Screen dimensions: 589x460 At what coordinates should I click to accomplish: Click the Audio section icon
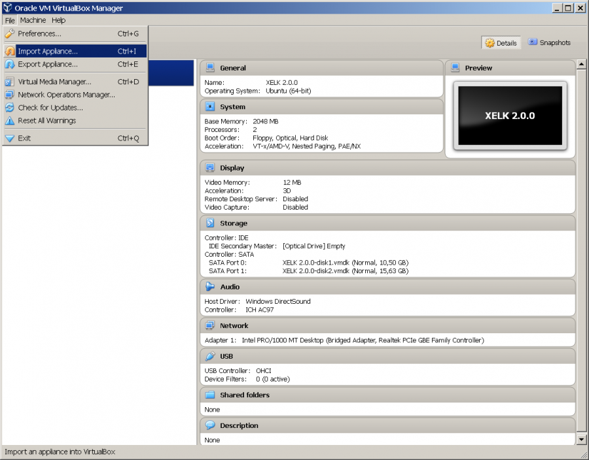click(210, 286)
